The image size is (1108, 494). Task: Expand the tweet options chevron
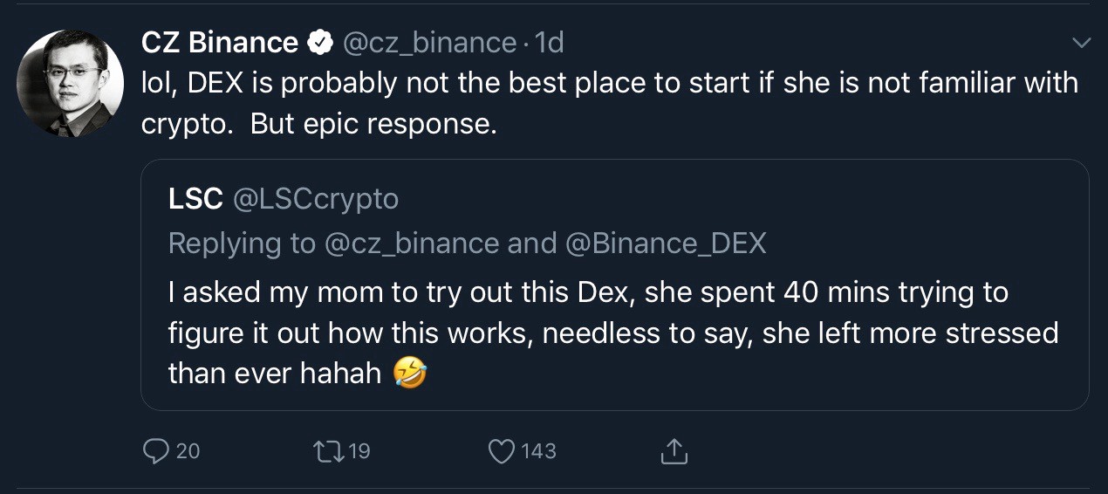coord(1081,42)
